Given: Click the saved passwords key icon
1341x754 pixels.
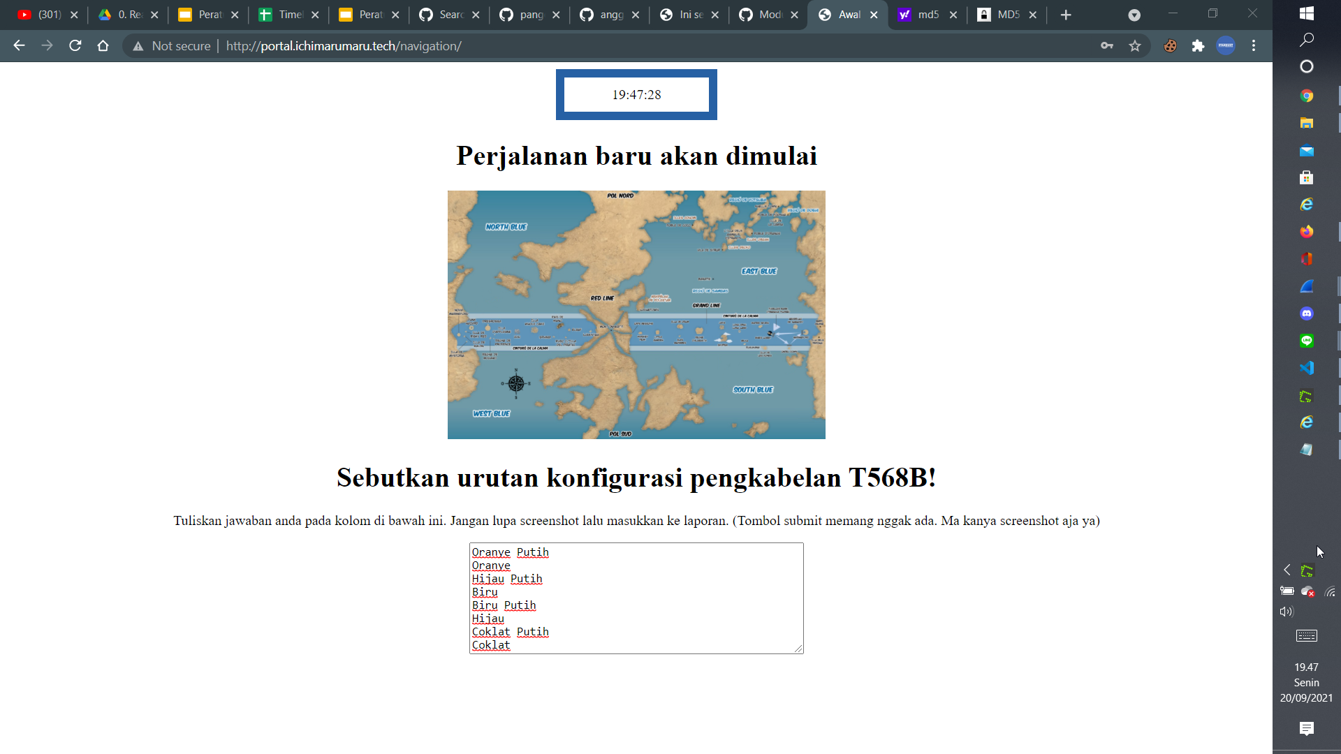Looking at the screenshot, I should point(1107,46).
